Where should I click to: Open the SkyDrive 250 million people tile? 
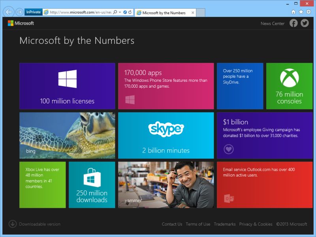(x=240, y=86)
